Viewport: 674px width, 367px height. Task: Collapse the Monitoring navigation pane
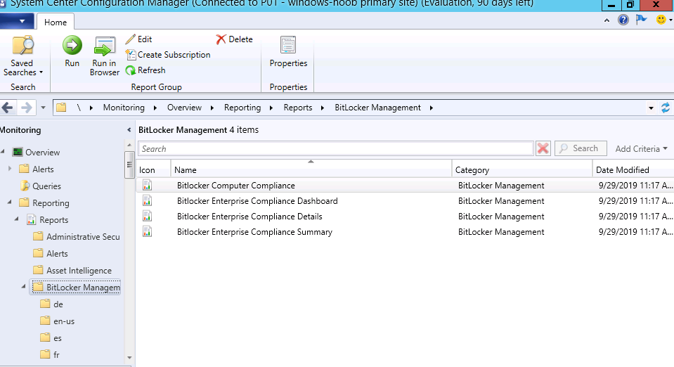(x=129, y=130)
